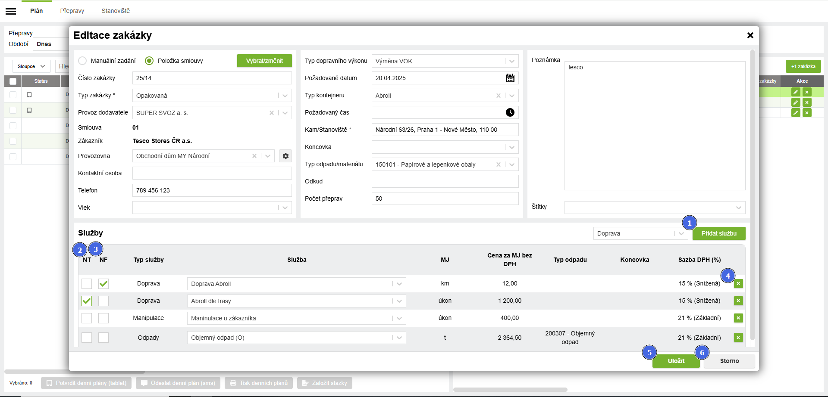Image resolution: width=828 pixels, height=397 pixels.
Task: Expand Typ zakázky dropdown
Action: (285, 96)
